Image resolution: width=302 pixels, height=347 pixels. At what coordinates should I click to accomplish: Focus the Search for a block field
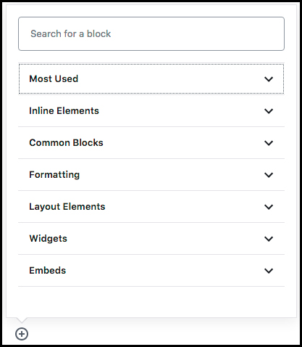click(151, 33)
